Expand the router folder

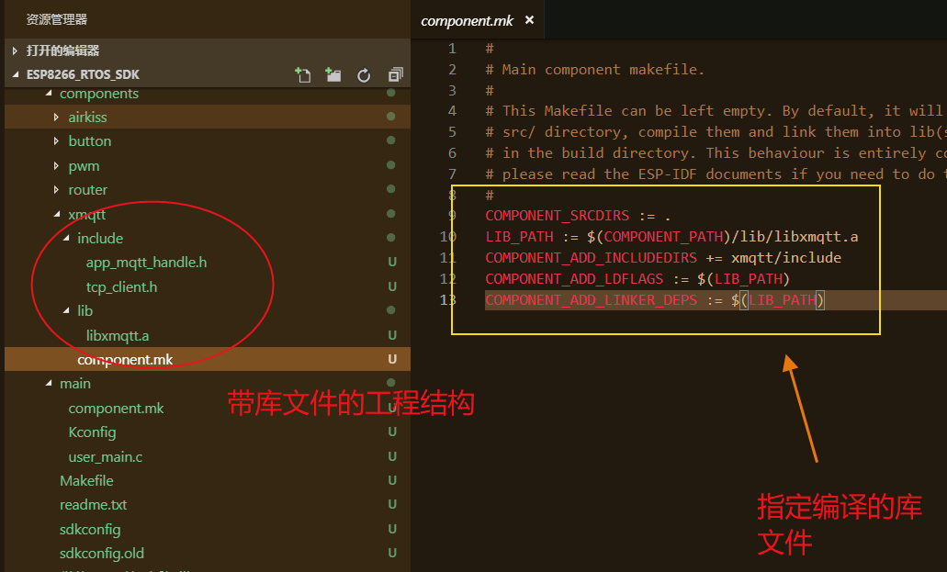[x=56, y=190]
